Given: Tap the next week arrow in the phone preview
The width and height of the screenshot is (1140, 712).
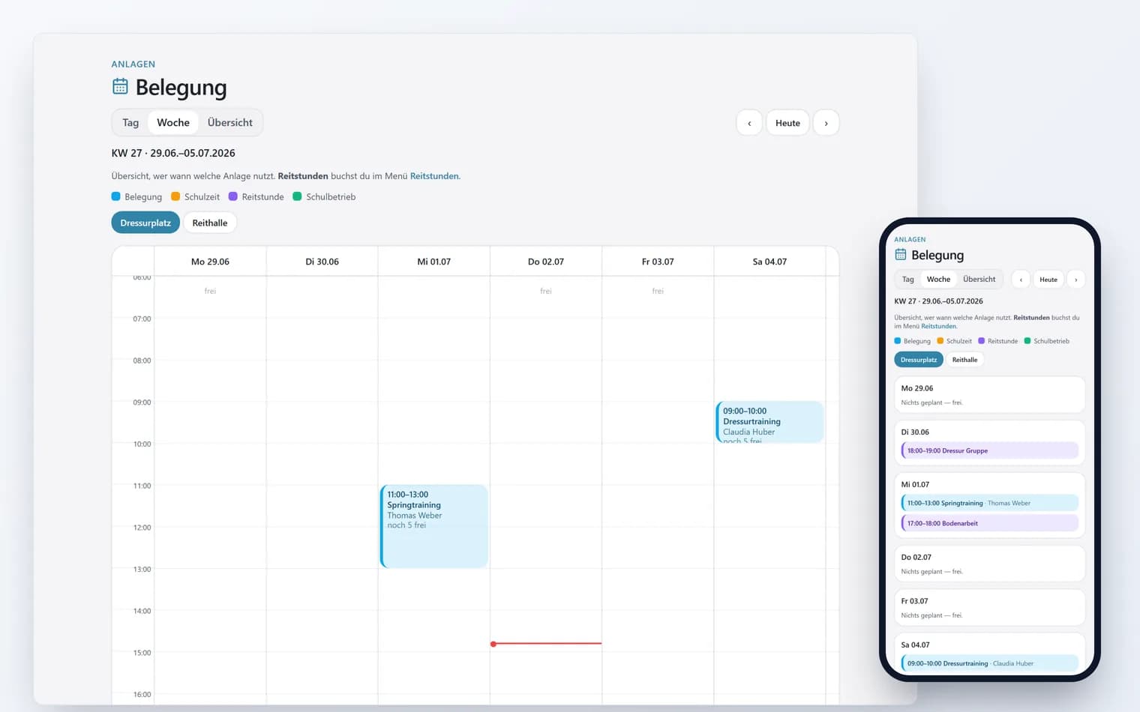Looking at the screenshot, I should coord(1076,280).
